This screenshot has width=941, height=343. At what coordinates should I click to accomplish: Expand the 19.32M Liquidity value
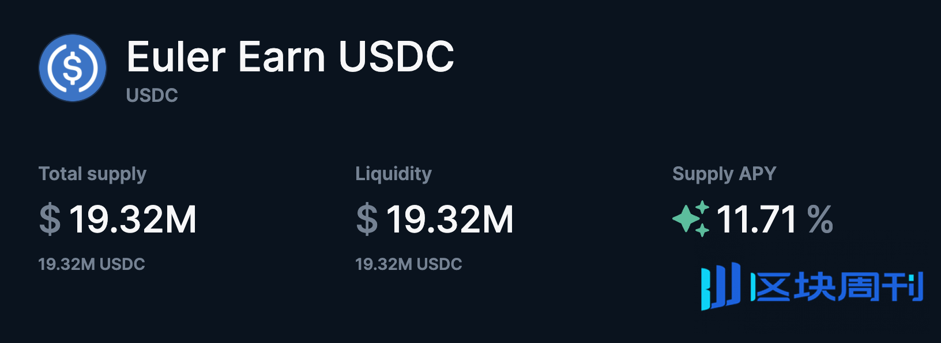451,219
